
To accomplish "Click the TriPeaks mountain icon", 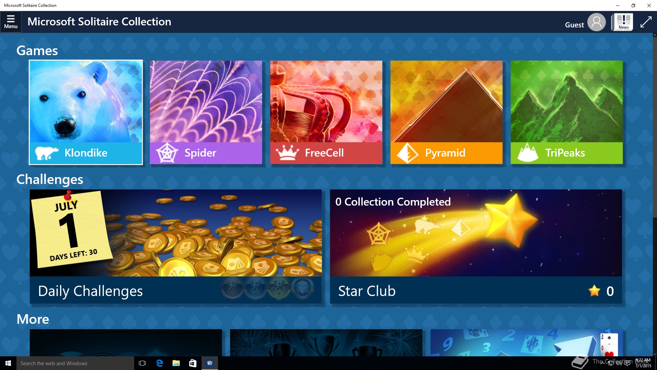I will (x=528, y=153).
